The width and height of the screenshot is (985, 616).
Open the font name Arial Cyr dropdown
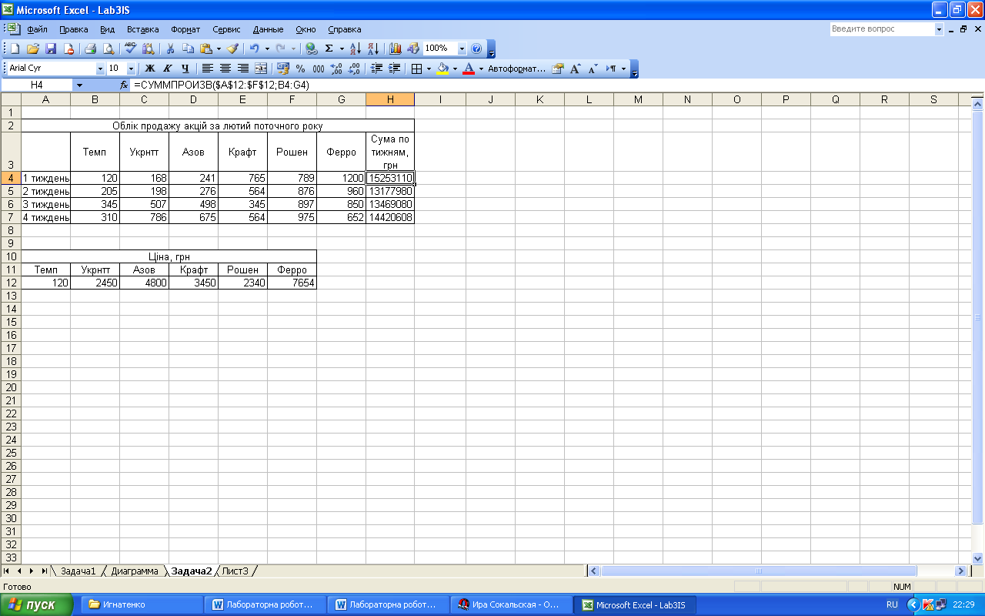(x=100, y=69)
